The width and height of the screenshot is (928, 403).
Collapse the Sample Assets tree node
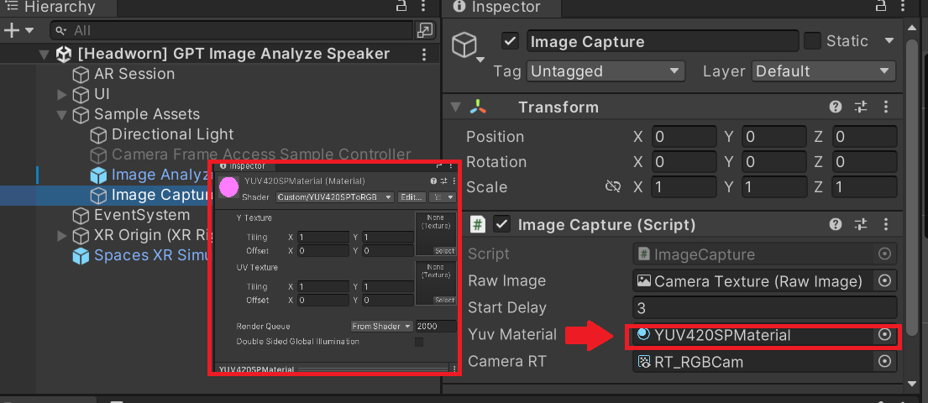[x=62, y=114]
